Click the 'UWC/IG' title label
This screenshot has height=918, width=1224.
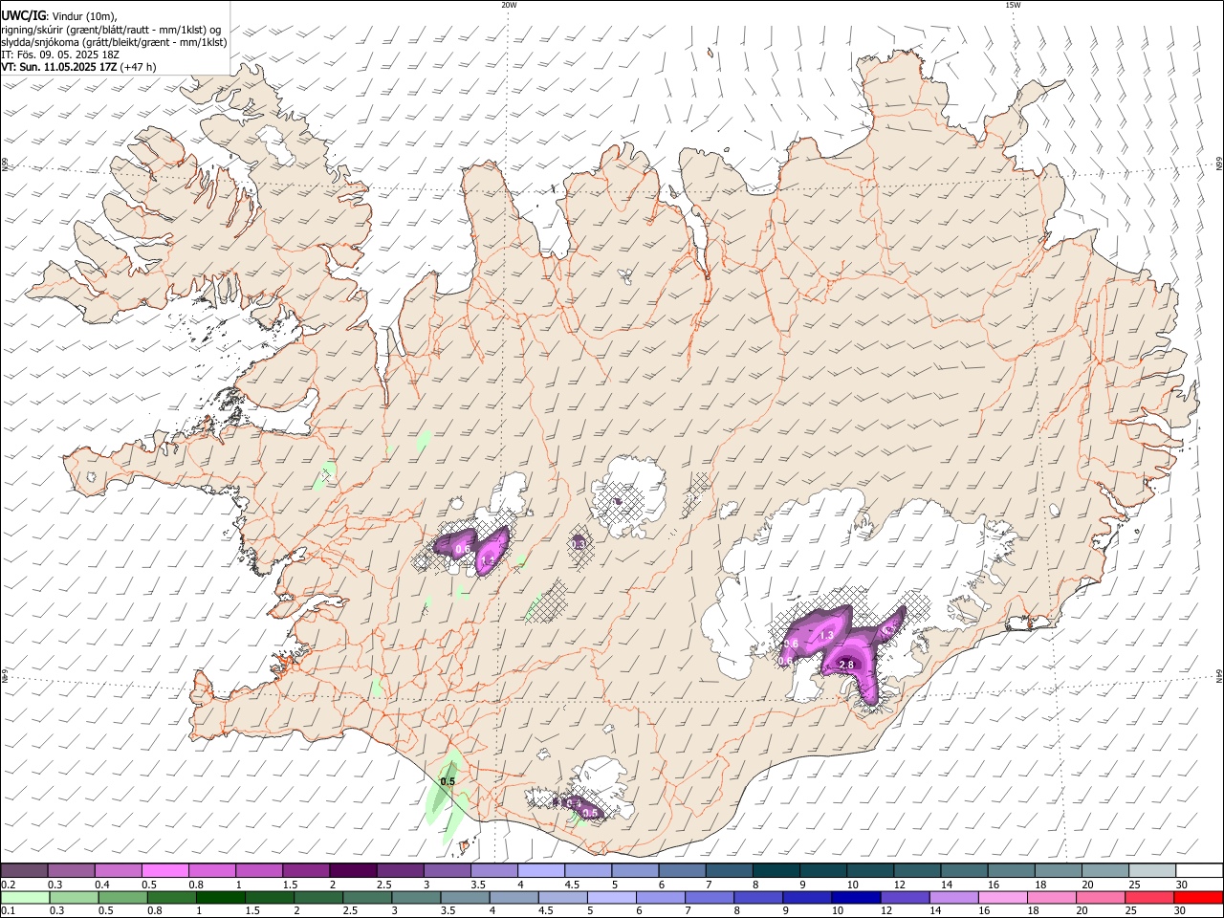pyautogui.click(x=24, y=15)
